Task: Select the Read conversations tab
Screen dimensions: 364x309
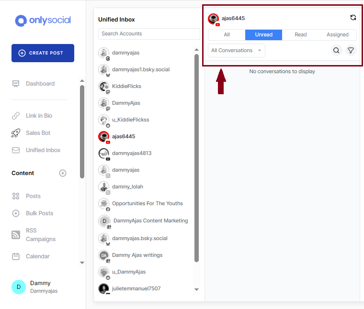Action: (301, 35)
